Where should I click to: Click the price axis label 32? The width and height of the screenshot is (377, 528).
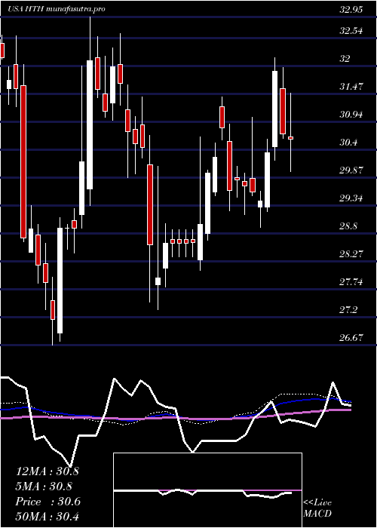tap(345, 59)
